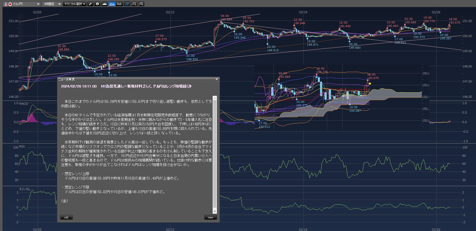Screen dimensions: 476x231
Task: Open the ドル/円 currency pair dropdown
Action: (38, 4)
